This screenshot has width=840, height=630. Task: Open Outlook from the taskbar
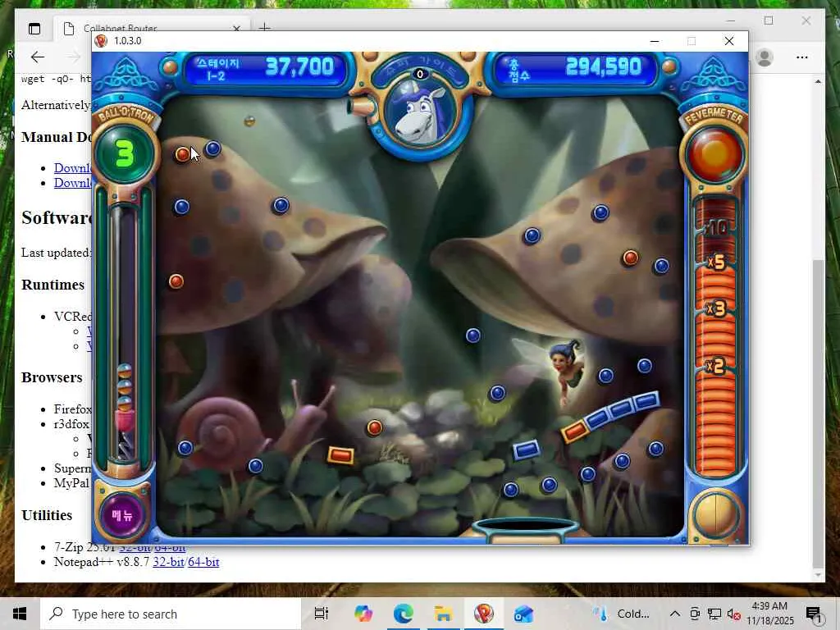click(523, 614)
